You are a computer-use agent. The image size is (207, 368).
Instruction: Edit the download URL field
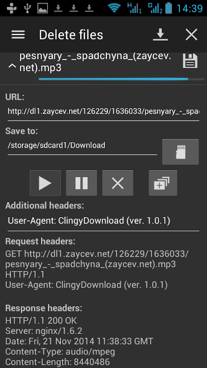tap(103, 111)
